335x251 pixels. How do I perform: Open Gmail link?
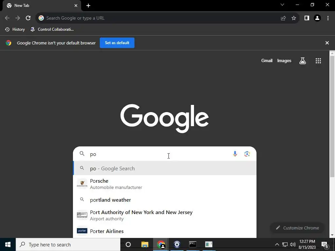click(x=267, y=60)
